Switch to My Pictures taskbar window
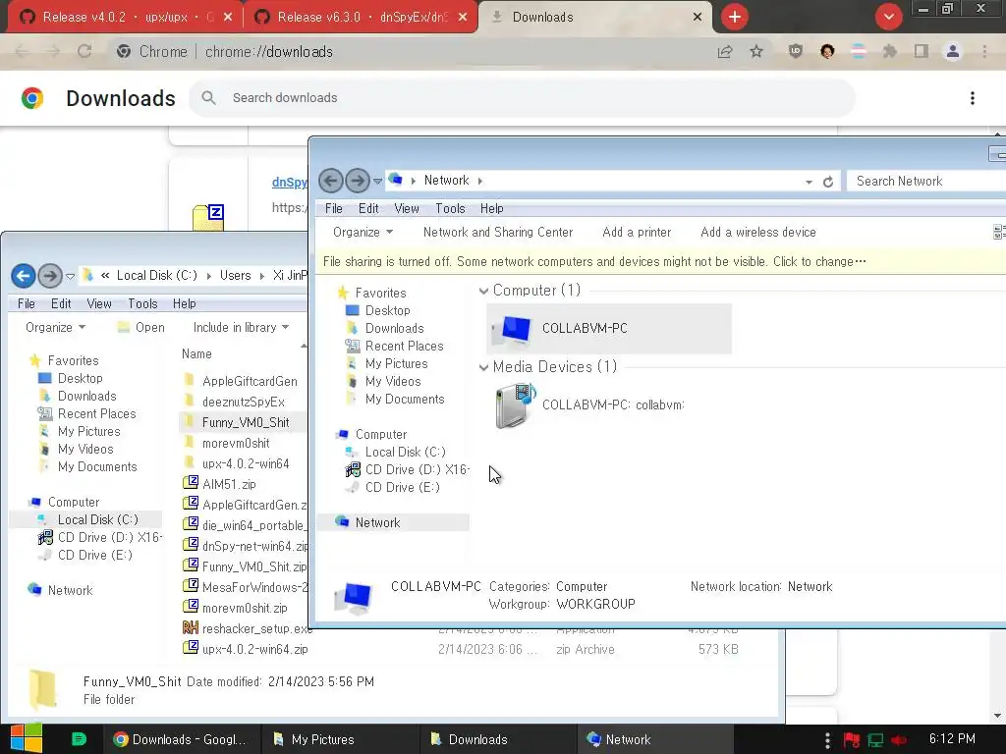 (340, 739)
